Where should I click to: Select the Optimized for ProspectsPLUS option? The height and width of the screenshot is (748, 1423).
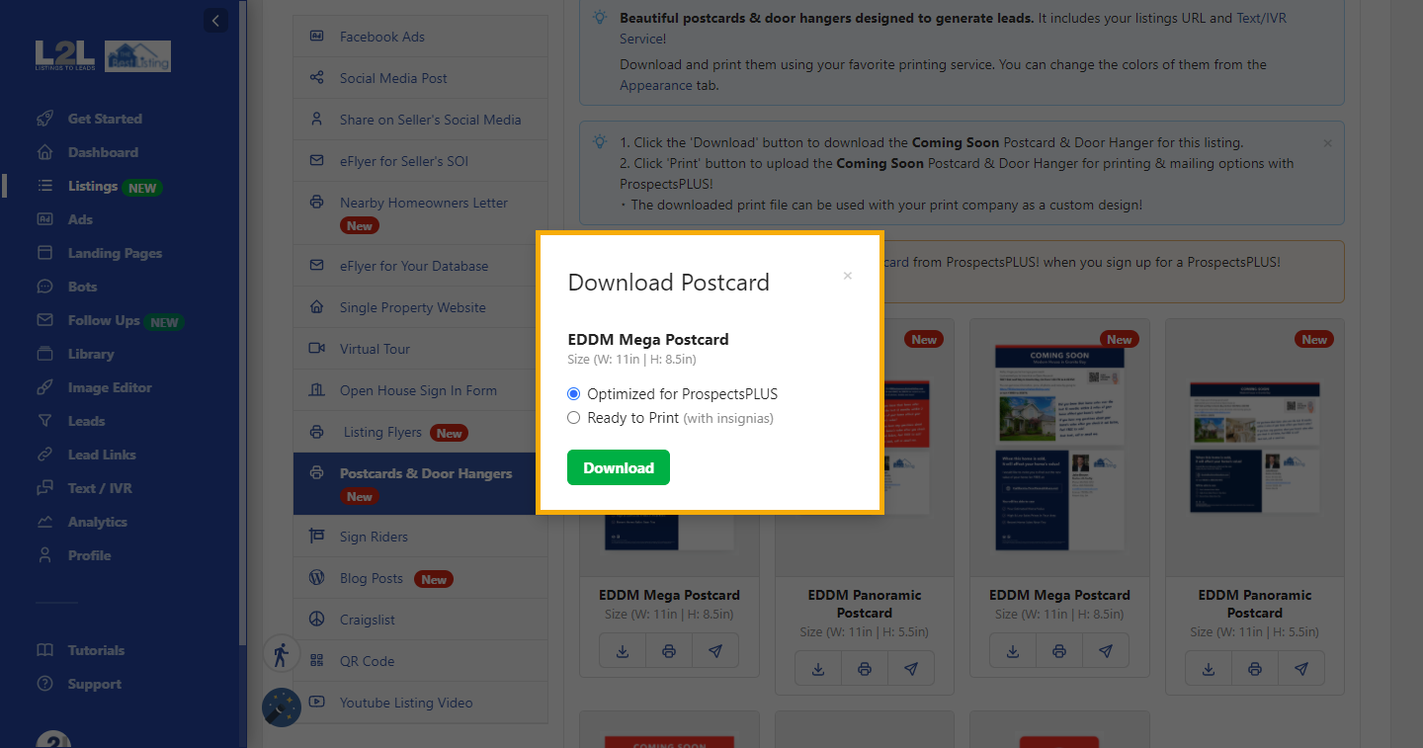[573, 393]
